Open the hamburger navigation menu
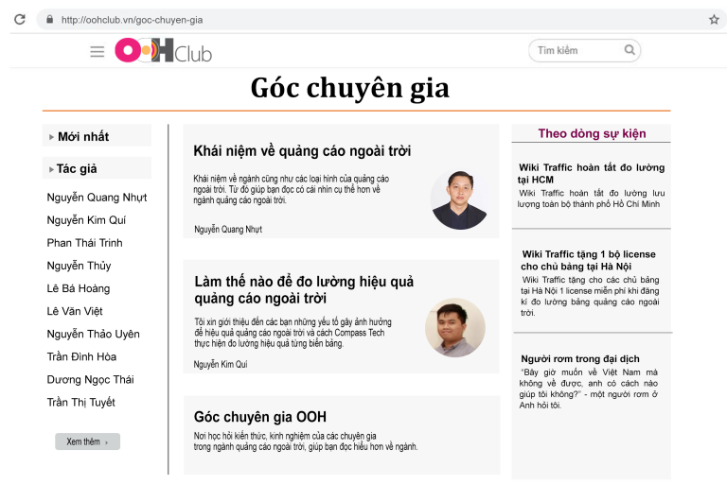Screen dimensions: 727x484 (98, 51)
